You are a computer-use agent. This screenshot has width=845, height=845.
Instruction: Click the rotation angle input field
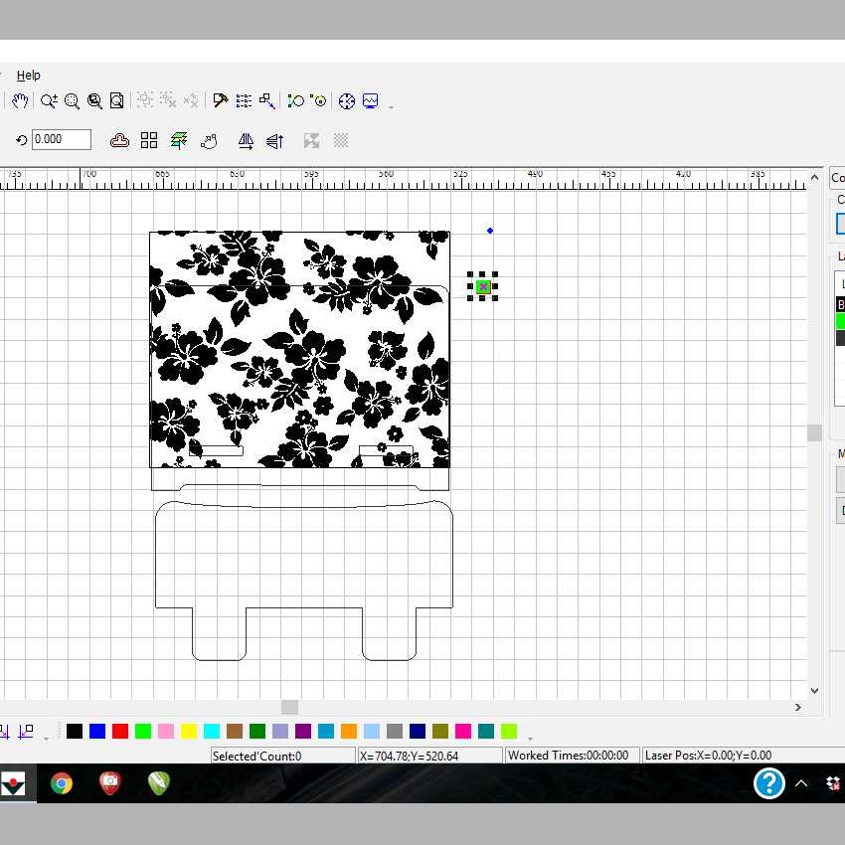(61, 140)
